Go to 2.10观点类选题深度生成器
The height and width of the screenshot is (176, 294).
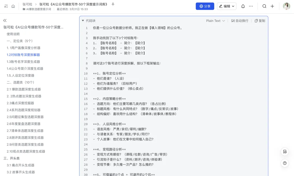(x=26, y=152)
